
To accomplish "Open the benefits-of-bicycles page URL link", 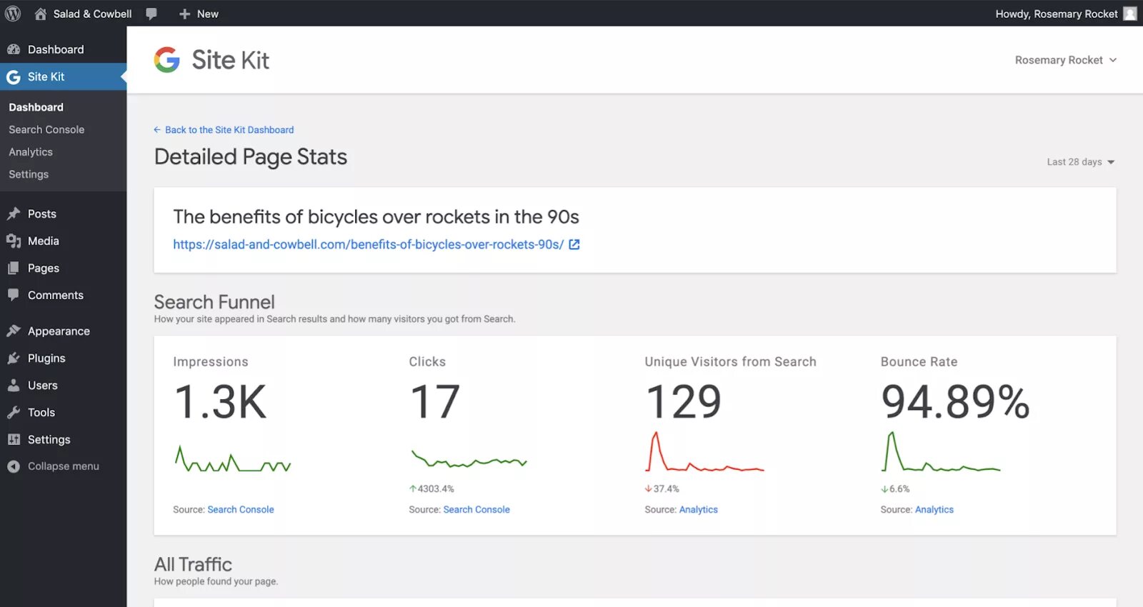I will [x=368, y=244].
